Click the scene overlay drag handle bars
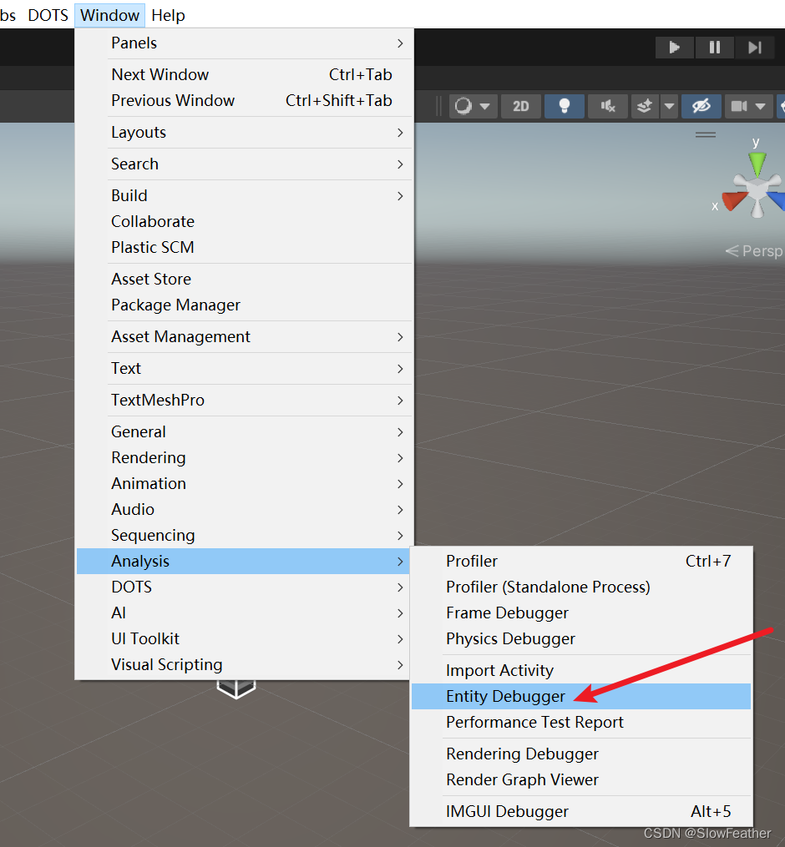Viewport: 785px width, 847px height. (x=706, y=134)
